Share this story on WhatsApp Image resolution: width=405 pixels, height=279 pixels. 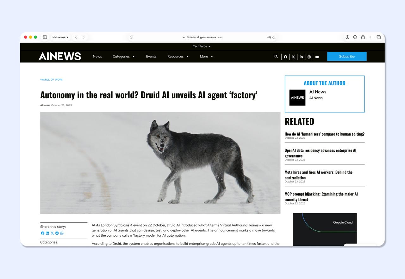click(x=62, y=233)
